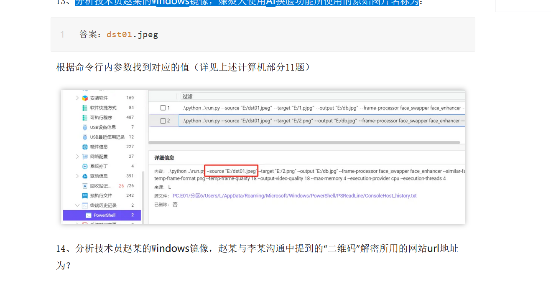Click the 驱动信息 icon

tap(85, 176)
